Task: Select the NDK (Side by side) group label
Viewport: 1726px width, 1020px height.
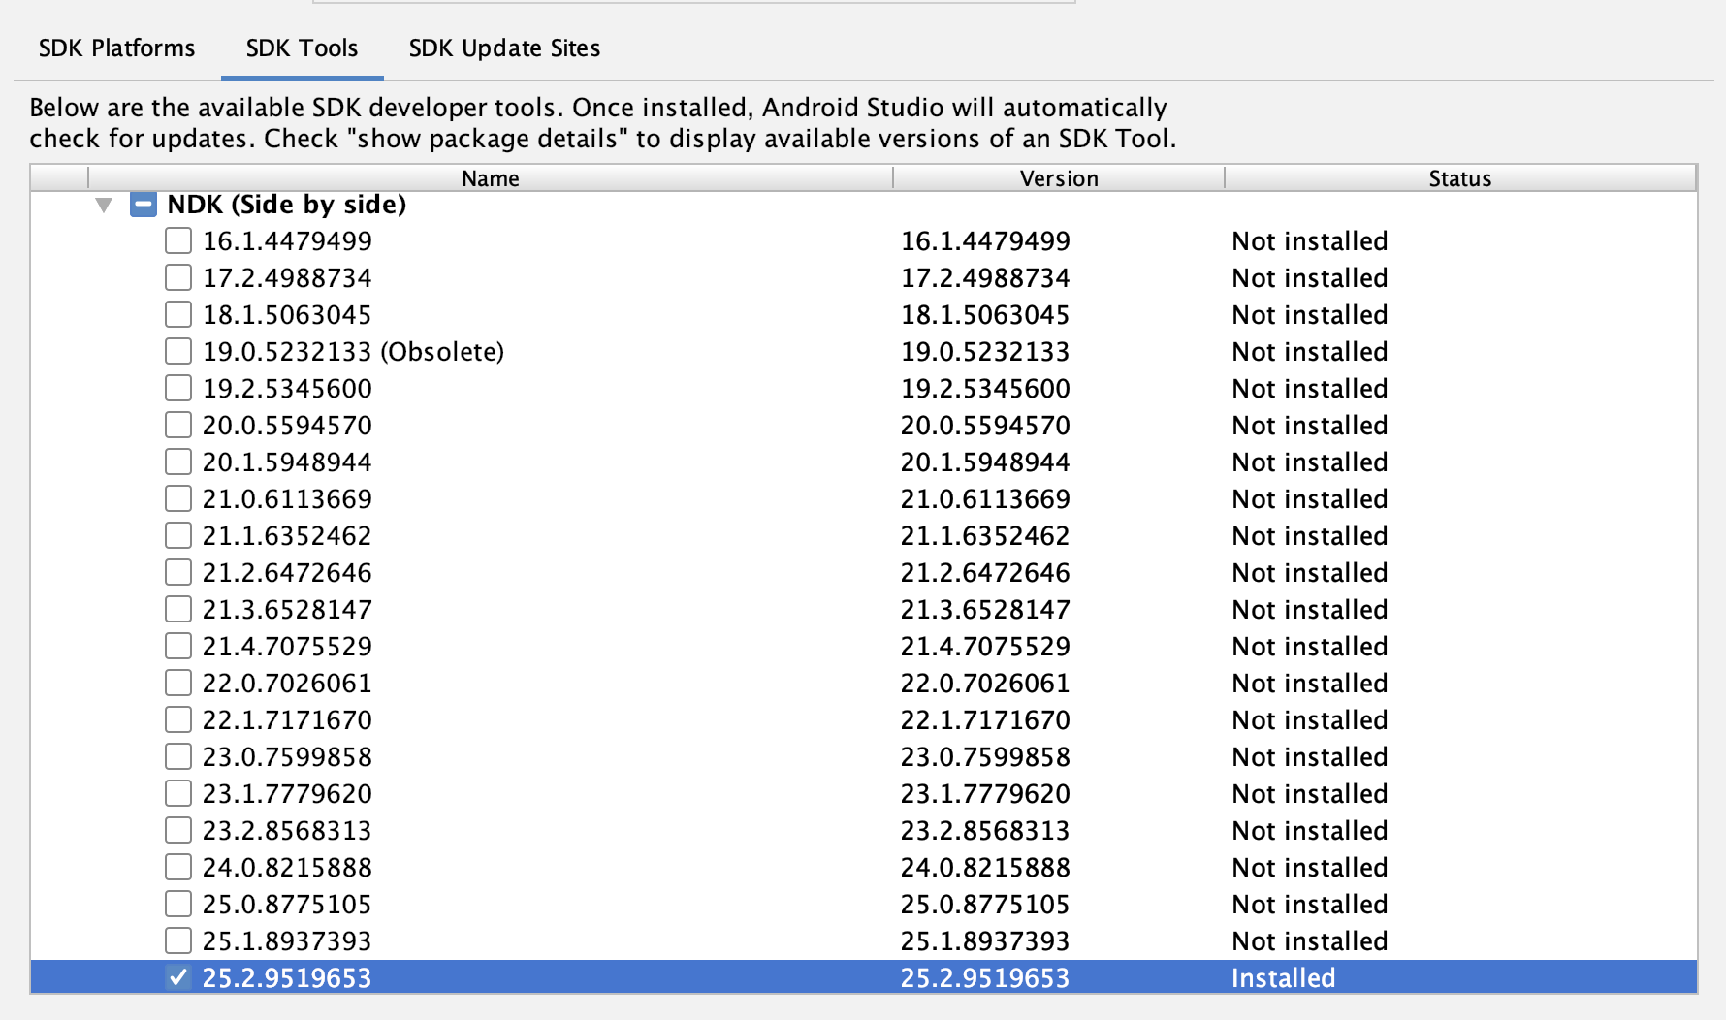Action: click(x=286, y=205)
